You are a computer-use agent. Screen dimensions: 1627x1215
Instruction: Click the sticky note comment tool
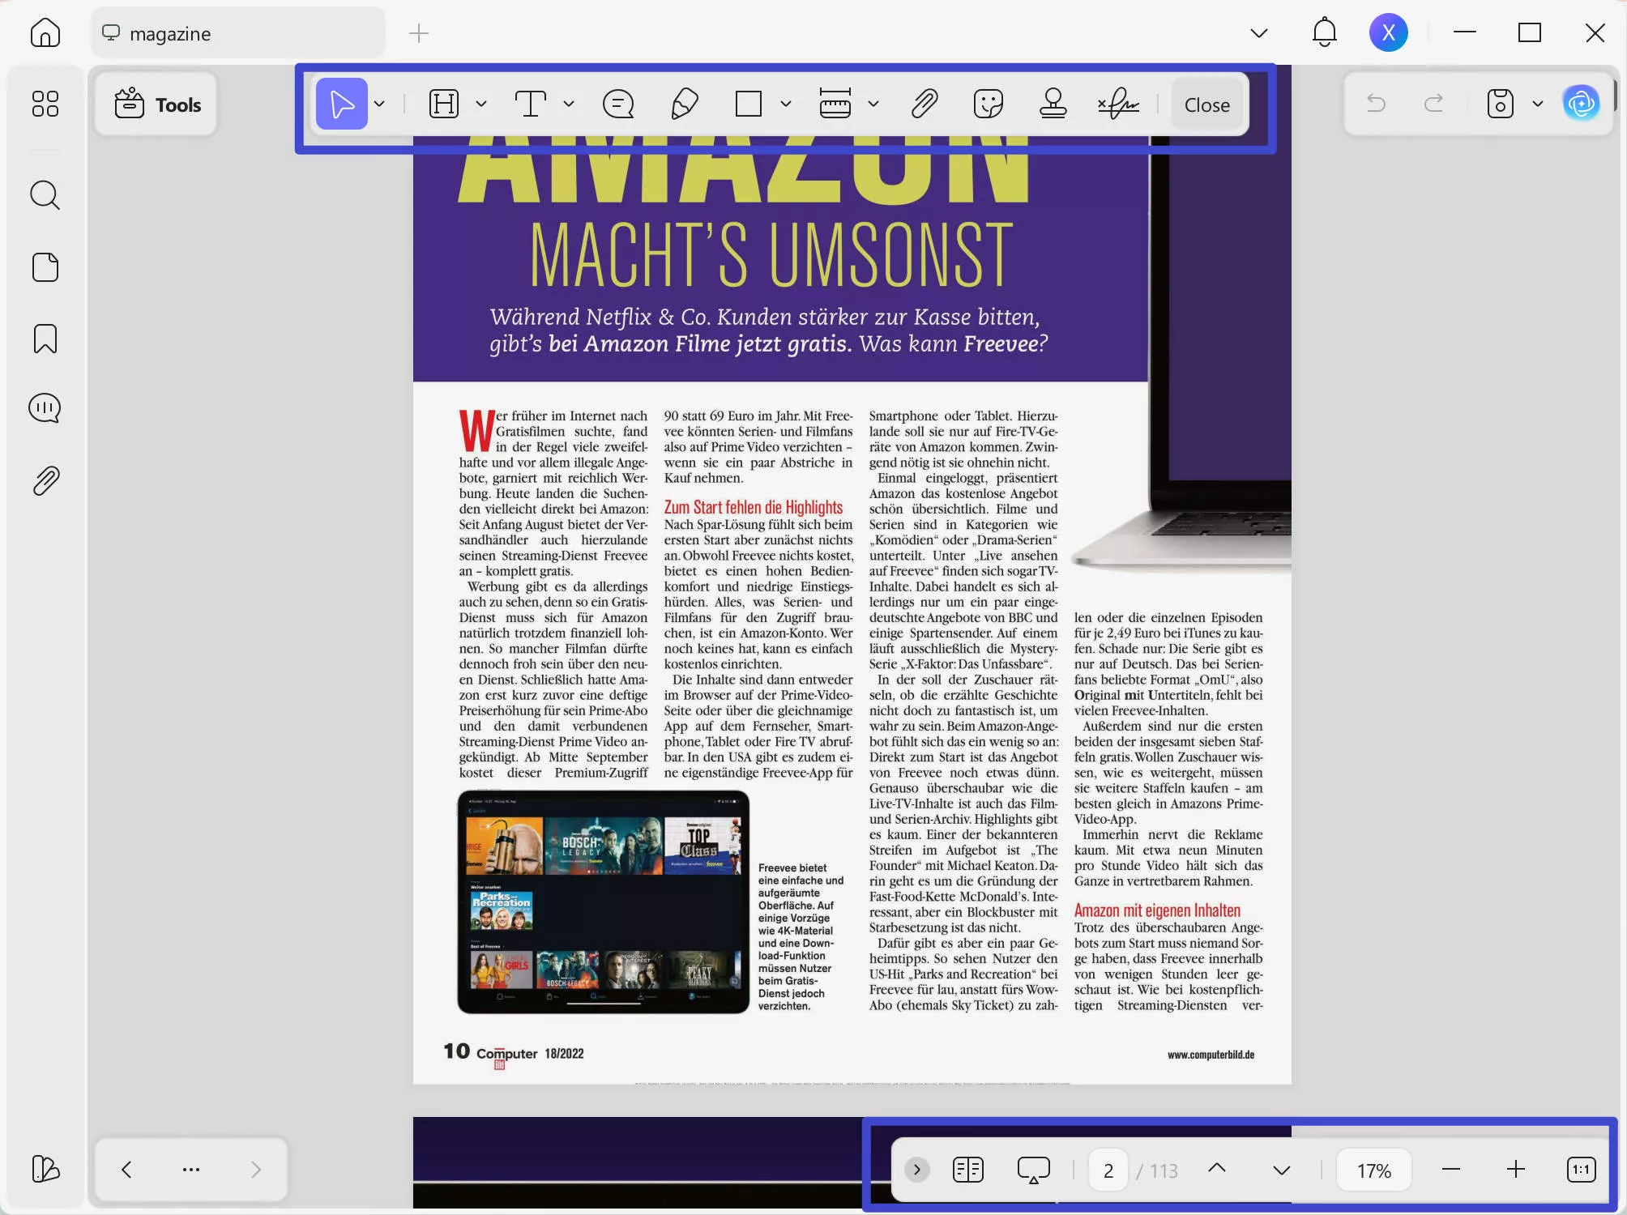click(x=618, y=104)
